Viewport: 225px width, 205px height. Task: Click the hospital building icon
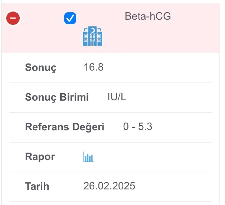(92, 36)
